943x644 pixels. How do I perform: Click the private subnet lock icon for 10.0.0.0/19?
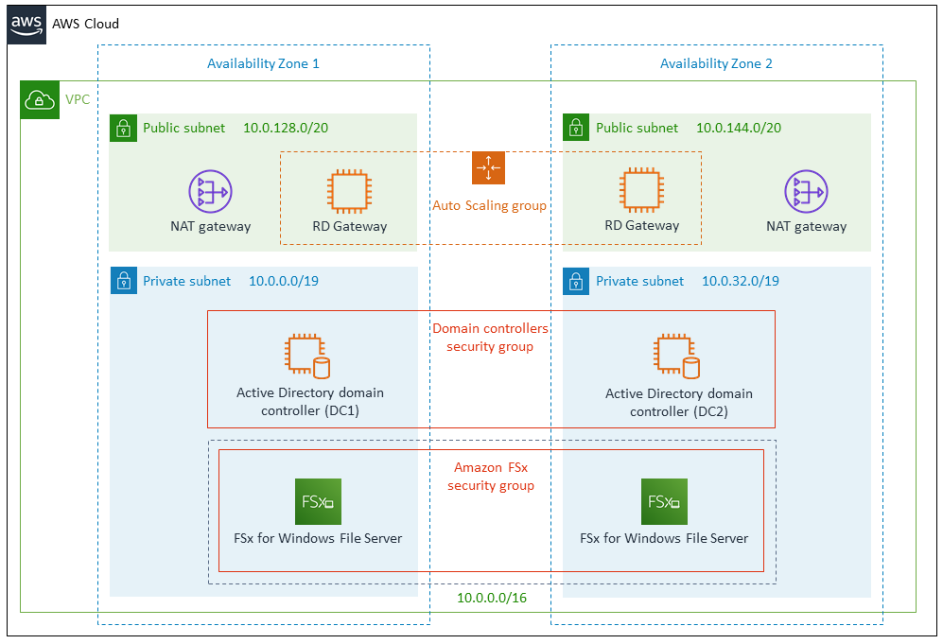(x=123, y=281)
